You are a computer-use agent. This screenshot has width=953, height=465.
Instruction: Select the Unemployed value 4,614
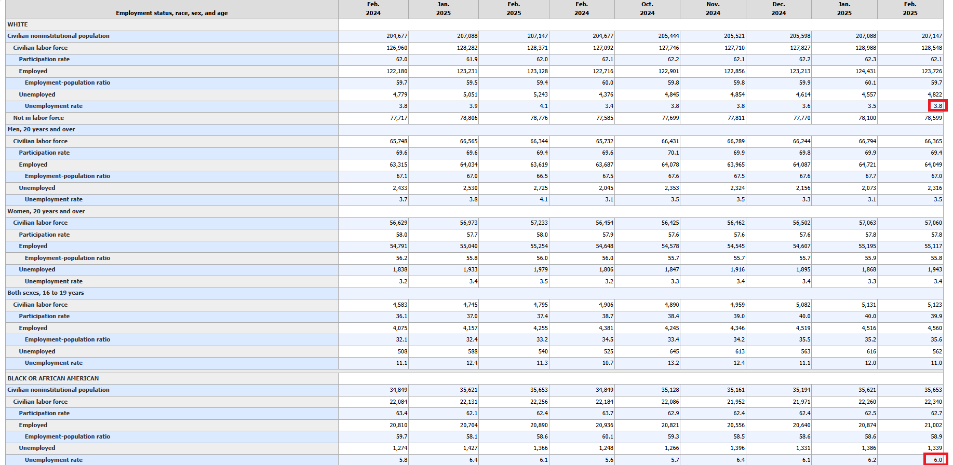(803, 94)
